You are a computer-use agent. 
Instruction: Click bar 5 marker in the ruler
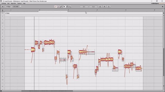coord(126,10)
